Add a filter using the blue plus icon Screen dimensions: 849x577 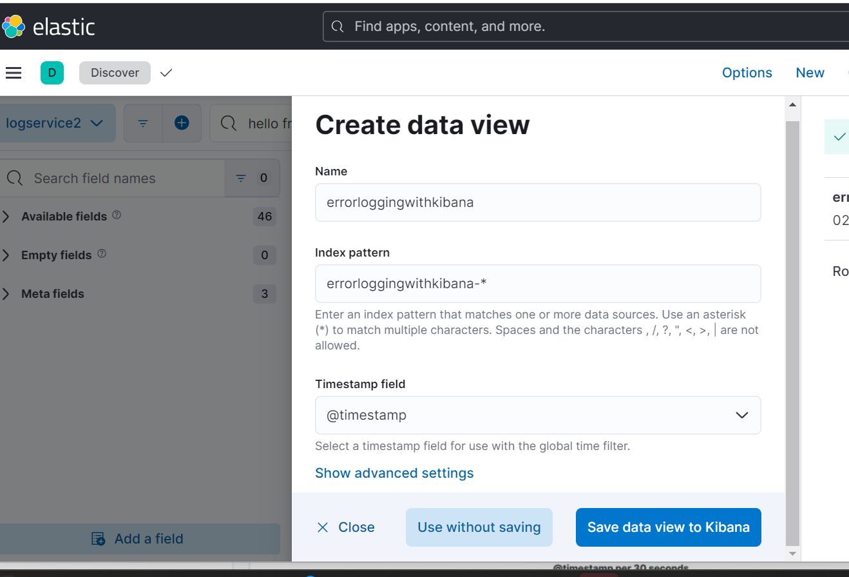pos(181,123)
